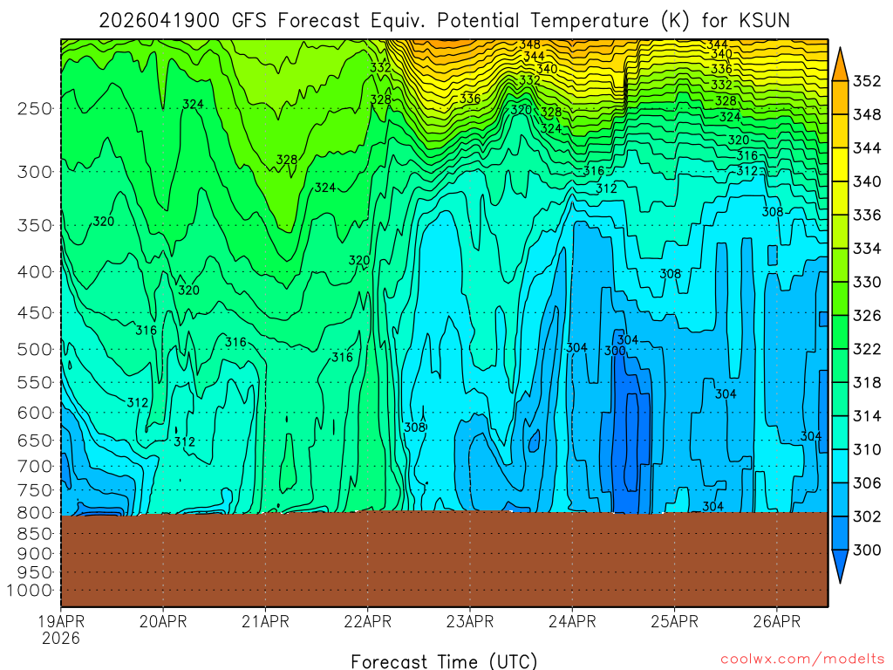The width and height of the screenshot is (893, 670).
Task: Pick the cyan colorbar segment between 306 and 310
Action: [x=840, y=467]
